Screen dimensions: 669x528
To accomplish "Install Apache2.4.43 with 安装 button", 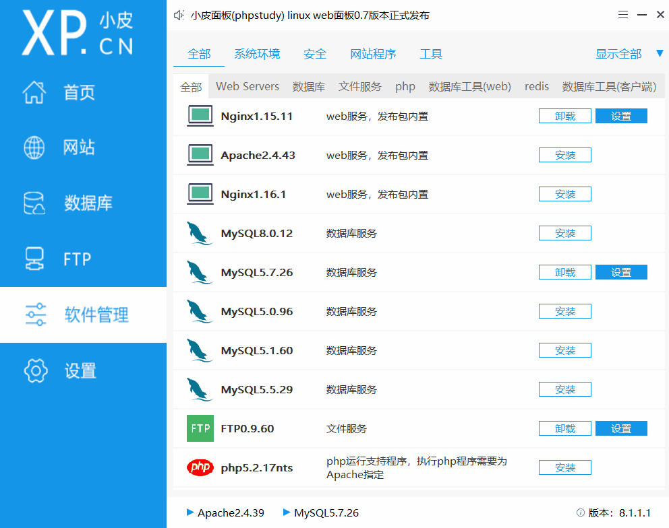I will (x=564, y=156).
